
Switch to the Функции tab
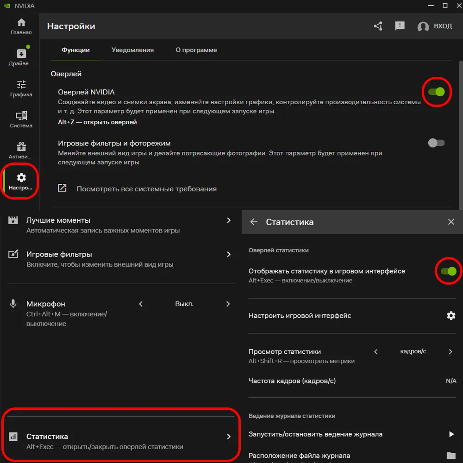tap(75, 50)
